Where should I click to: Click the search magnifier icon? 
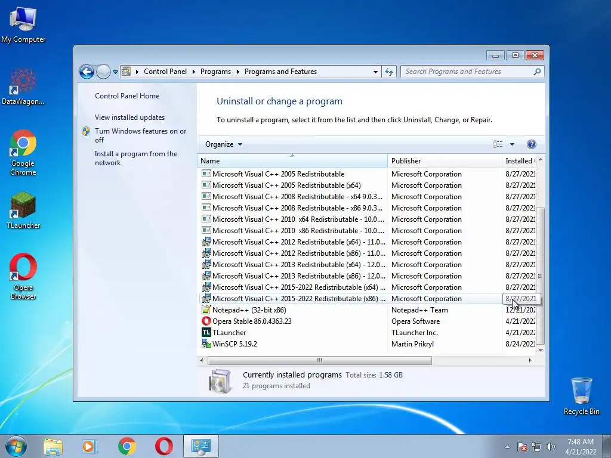[537, 72]
